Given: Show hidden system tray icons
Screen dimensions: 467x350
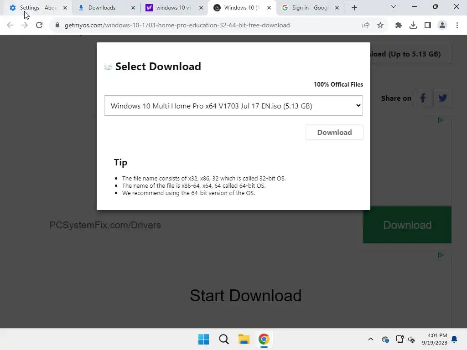Looking at the screenshot, I should (x=371, y=339).
